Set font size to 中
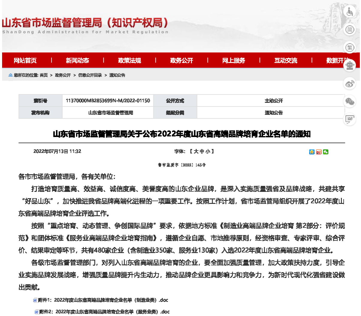This screenshot has width=361, height=316. [202, 151]
